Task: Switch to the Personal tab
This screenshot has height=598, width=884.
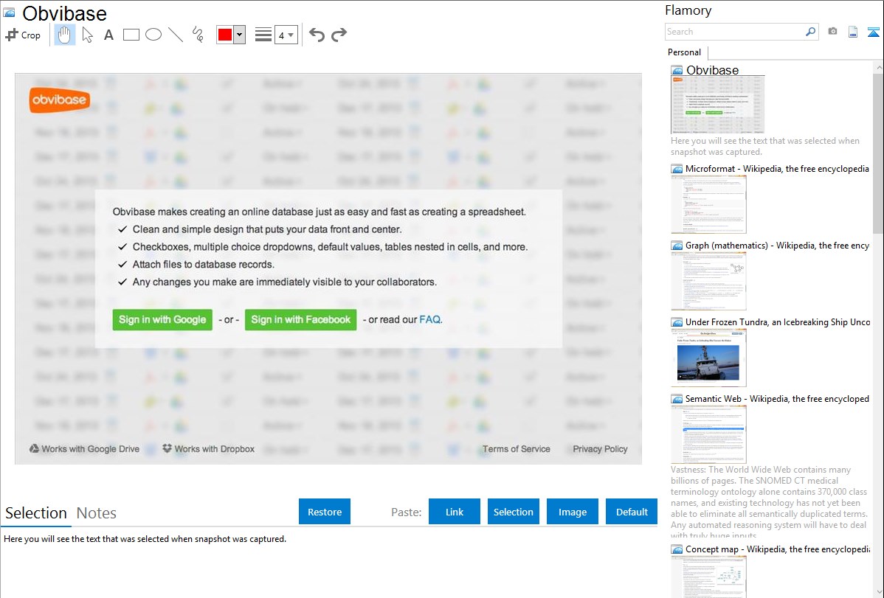Action: click(684, 52)
